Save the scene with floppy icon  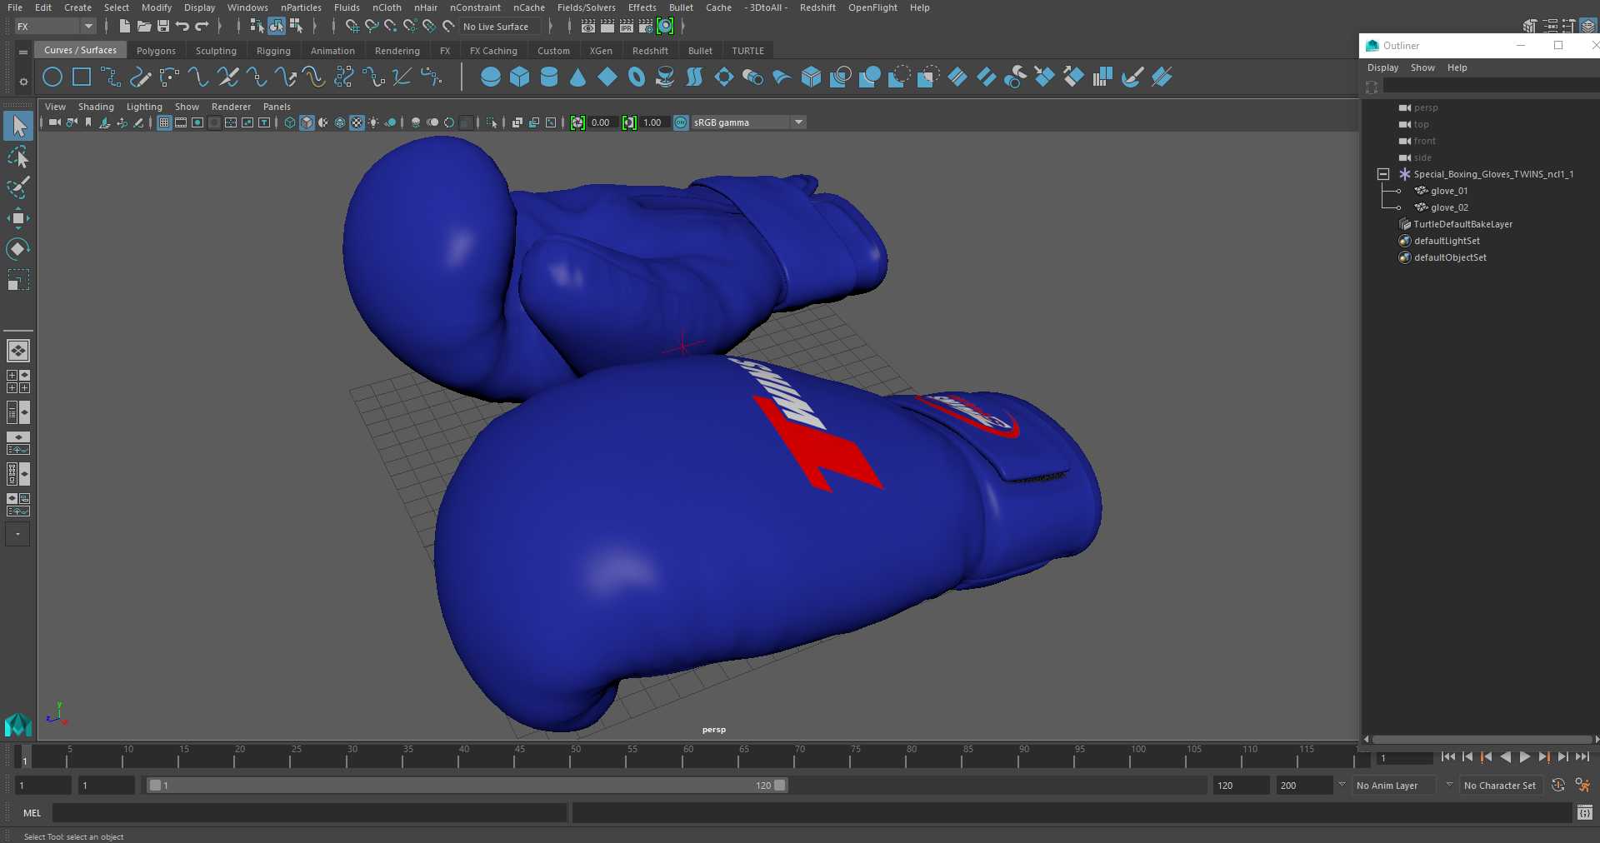pos(163,27)
